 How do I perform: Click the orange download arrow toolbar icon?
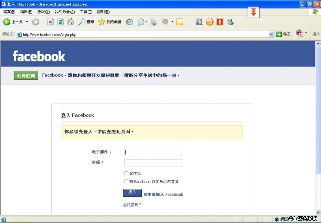220,22
